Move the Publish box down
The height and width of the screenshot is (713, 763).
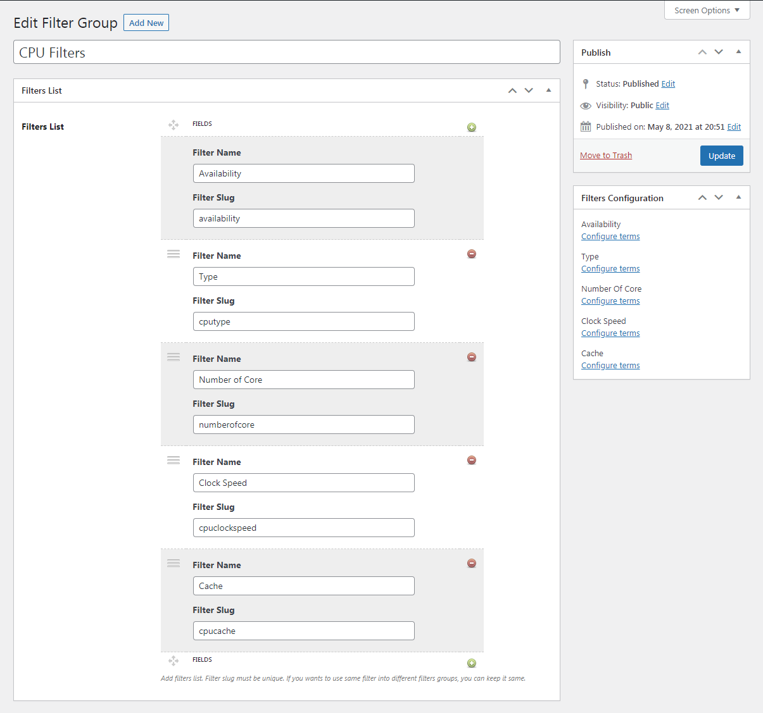coord(719,52)
